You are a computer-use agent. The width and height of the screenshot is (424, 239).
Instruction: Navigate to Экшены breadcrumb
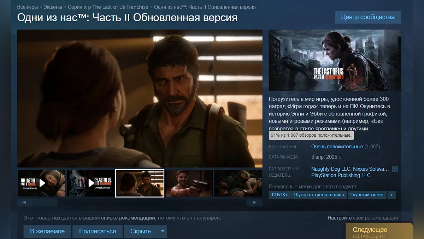click(x=53, y=7)
